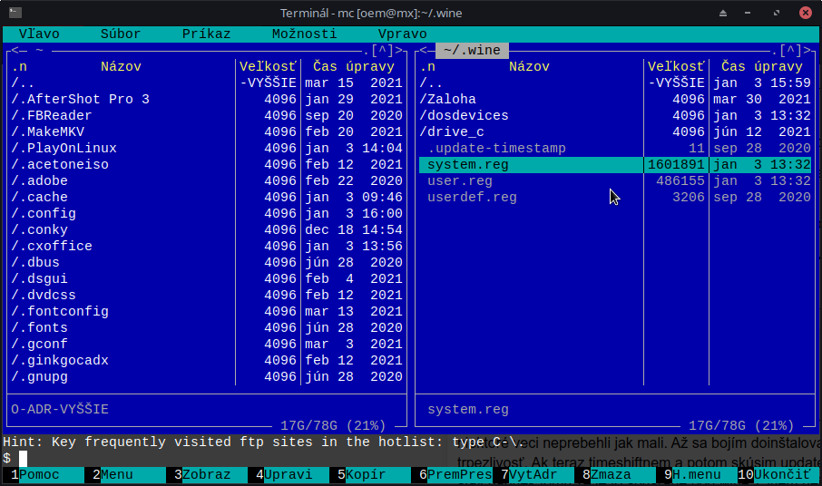Click the keep-above arrow icon in title bar
The width and height of the screenshot is (822, 486).
[x=723, y=13]
